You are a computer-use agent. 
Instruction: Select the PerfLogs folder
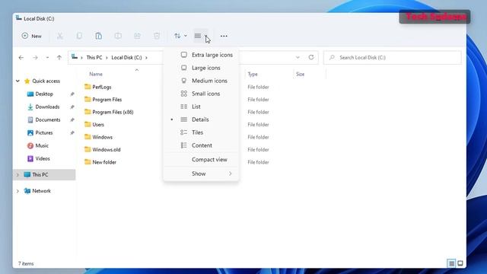pos(98,87)
